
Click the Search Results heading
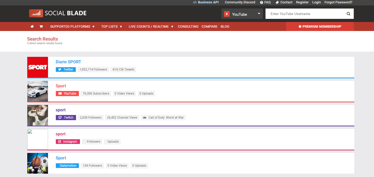point(43,39)
